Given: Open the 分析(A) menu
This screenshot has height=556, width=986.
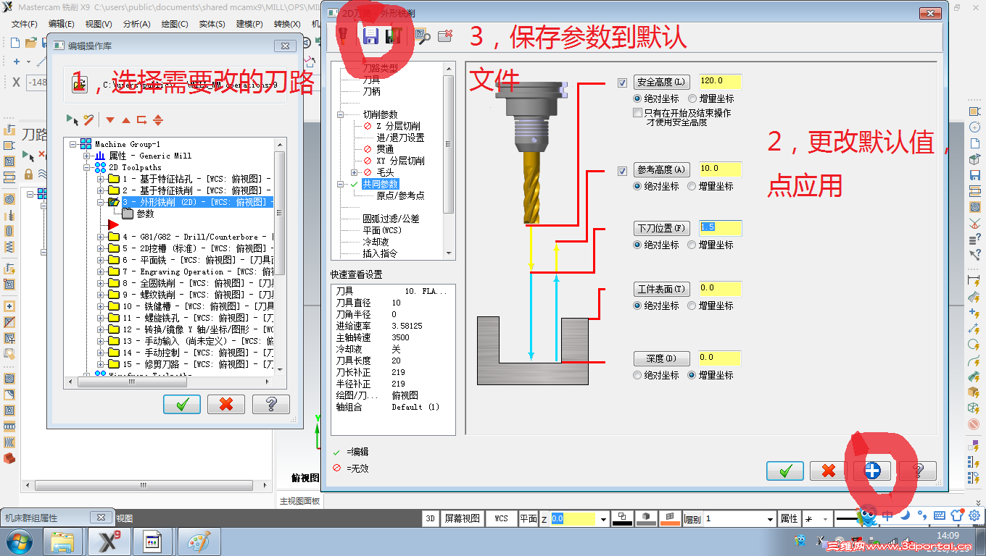Looking at the screenshot, I should tap(136, 24).
